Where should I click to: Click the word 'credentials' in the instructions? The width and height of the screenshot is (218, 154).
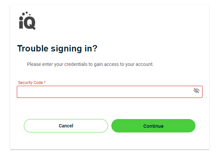coord(76,64)
